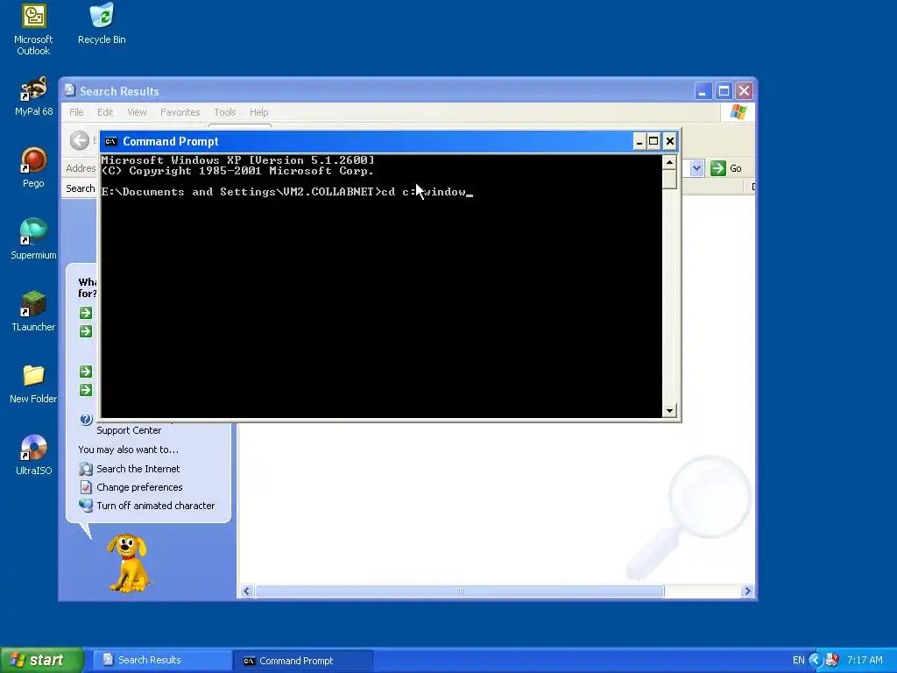The image size is (897, 673).
Task: Click the 7:17 AM clock
Action: (x=865, y=661)
